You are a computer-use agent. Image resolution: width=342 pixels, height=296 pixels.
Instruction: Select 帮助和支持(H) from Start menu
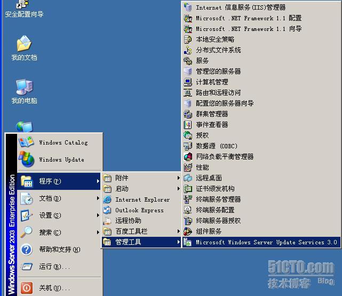click(59, 250)
